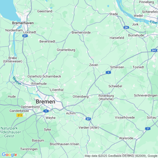Select the Bremerhaven city label
Viewport: 158px width, 158px height.
pos(23,23)
